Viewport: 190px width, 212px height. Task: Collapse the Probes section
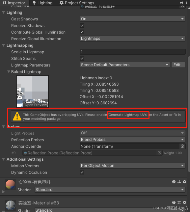point(4,126)
